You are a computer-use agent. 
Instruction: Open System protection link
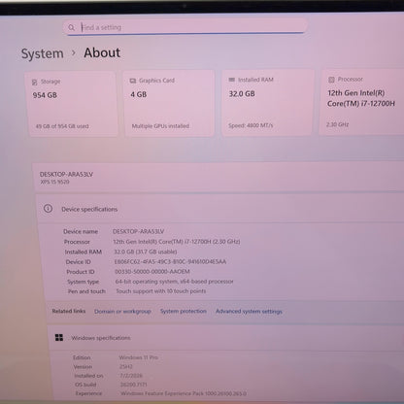point(184,311)
